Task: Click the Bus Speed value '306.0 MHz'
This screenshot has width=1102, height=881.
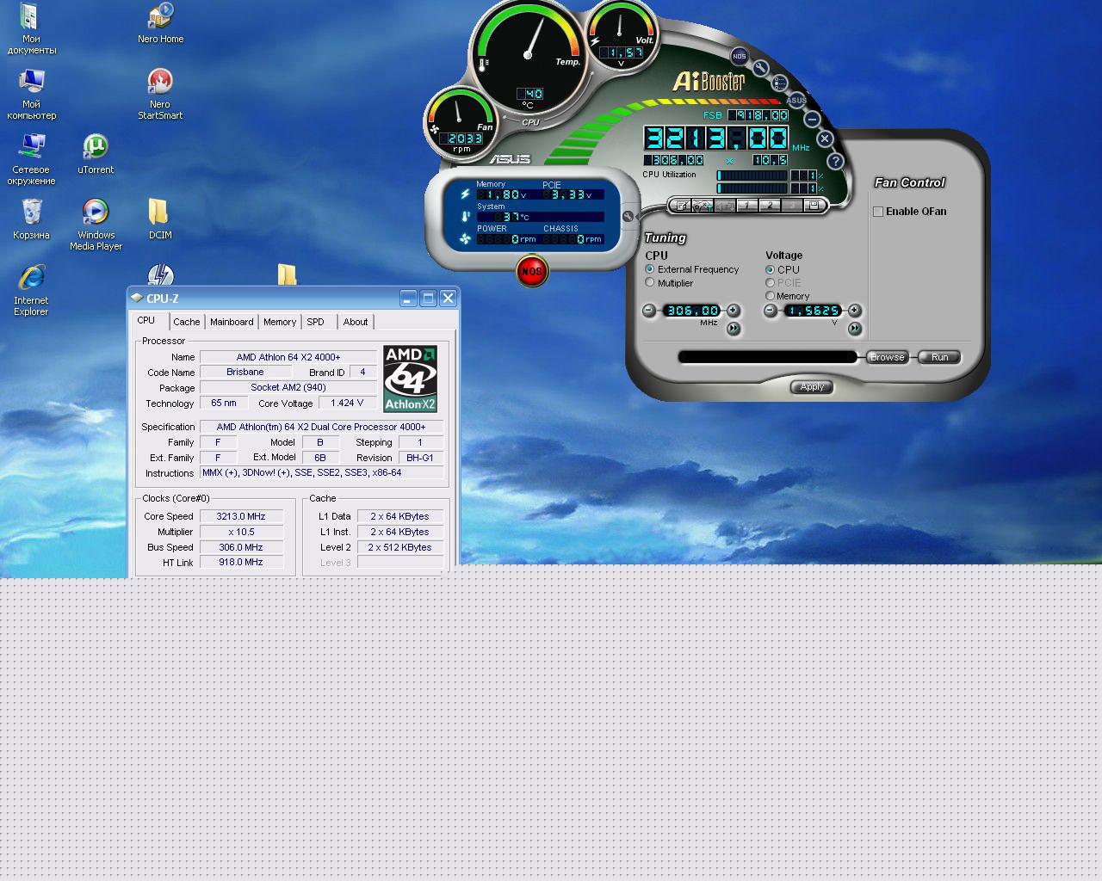Action: pyautogui.click(x=241, y=547)
